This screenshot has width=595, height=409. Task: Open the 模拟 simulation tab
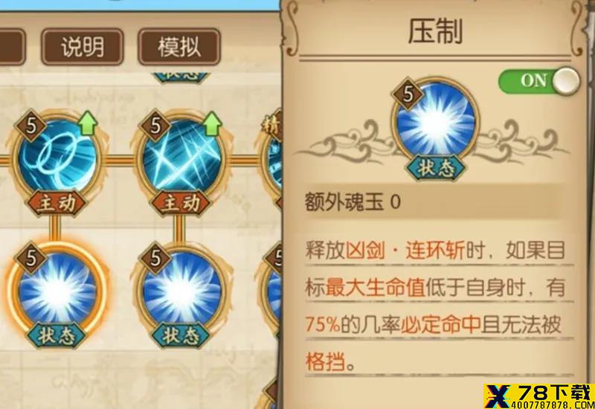pos(179,47)
